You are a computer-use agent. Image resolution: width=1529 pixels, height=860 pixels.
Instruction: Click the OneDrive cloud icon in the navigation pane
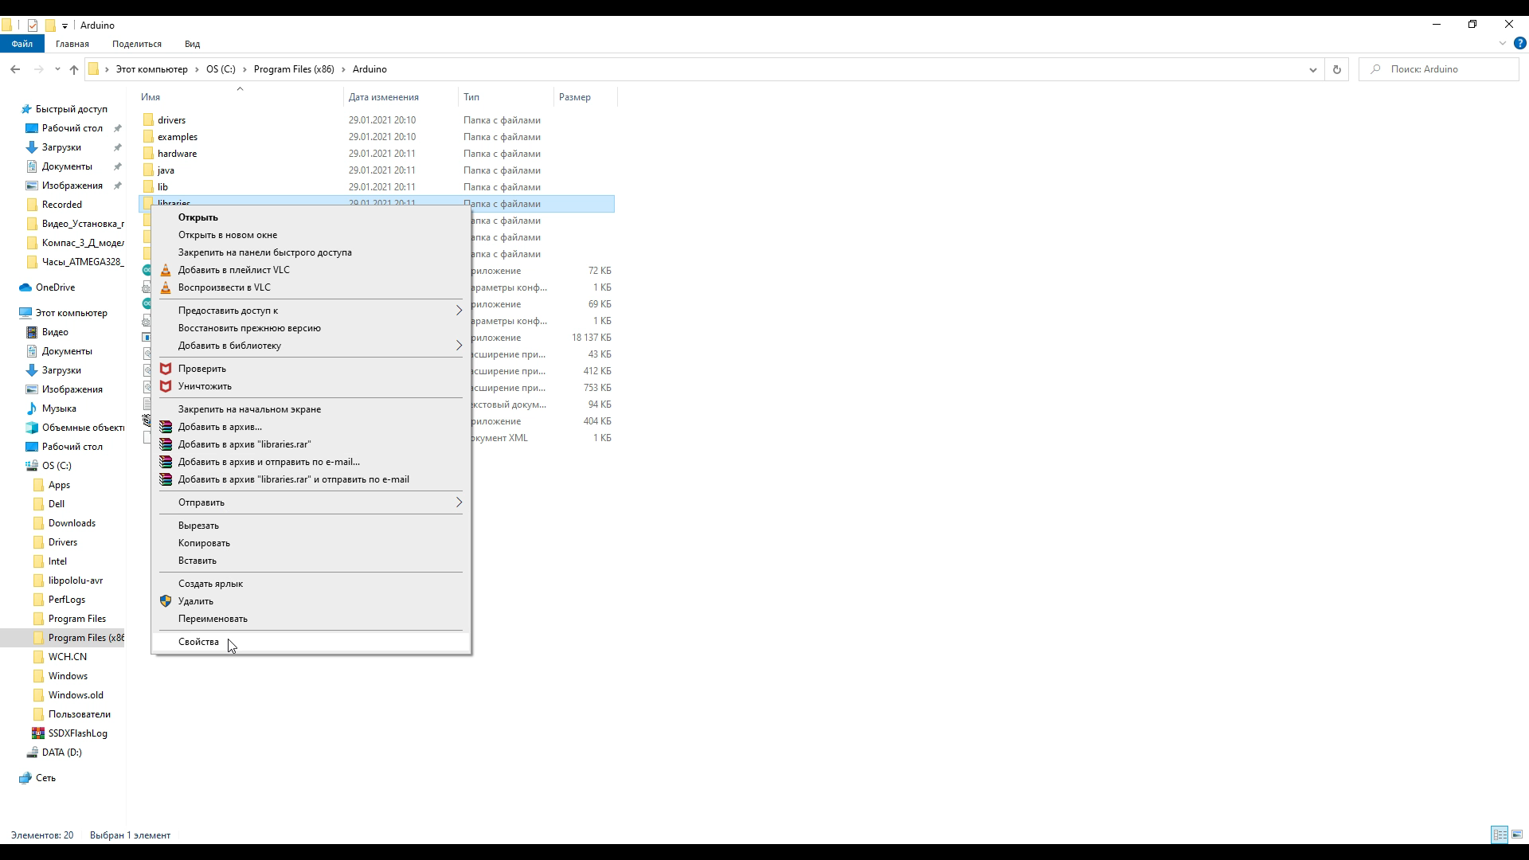(25, 287)
